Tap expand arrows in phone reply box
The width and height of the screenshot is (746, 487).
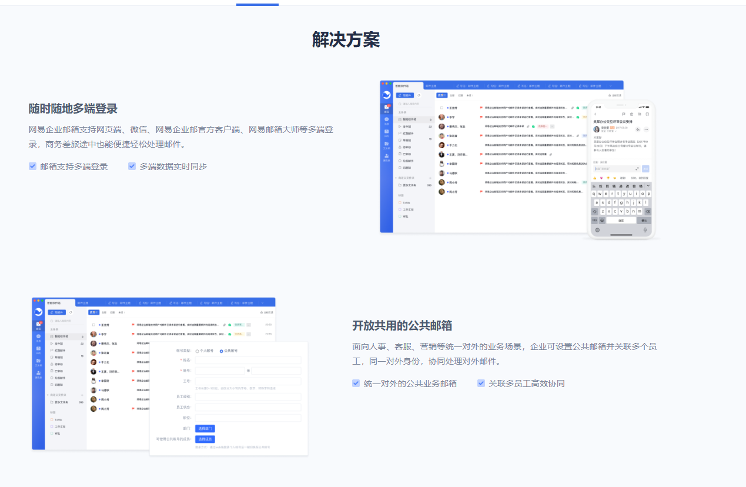click(x=637, y=169)
